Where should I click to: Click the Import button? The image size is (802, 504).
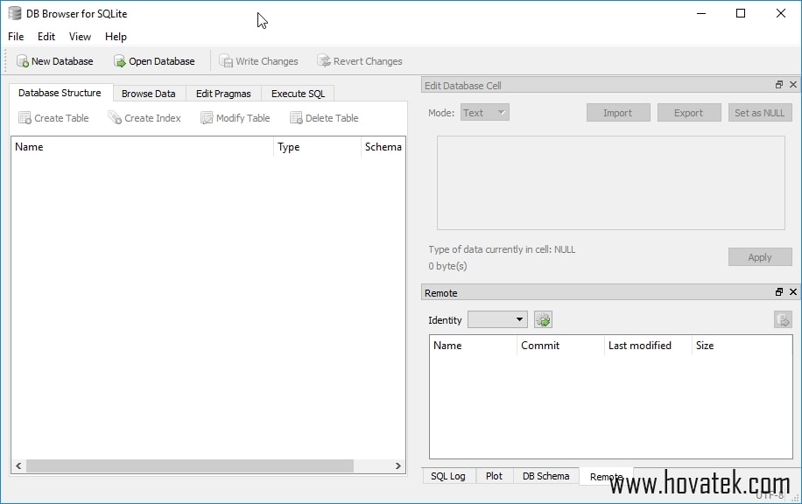pyautogui.click(x=618, y=113)
